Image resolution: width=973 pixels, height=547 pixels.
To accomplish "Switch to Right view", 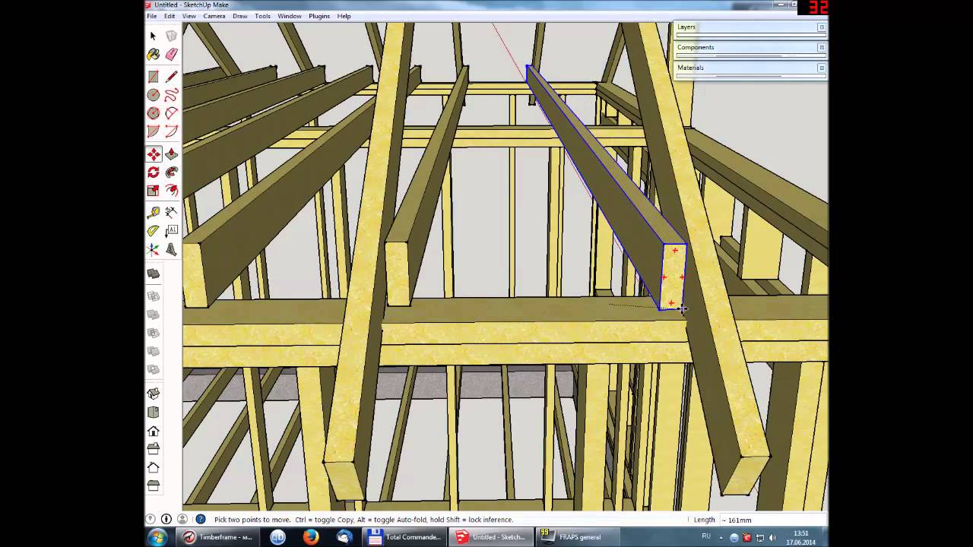I will tap(153, 449).
